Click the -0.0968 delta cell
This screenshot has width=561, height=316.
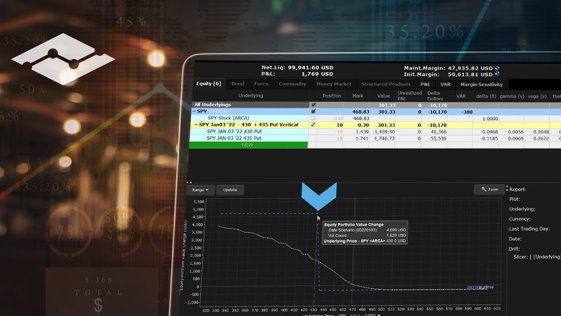click(x=489, y=132)
